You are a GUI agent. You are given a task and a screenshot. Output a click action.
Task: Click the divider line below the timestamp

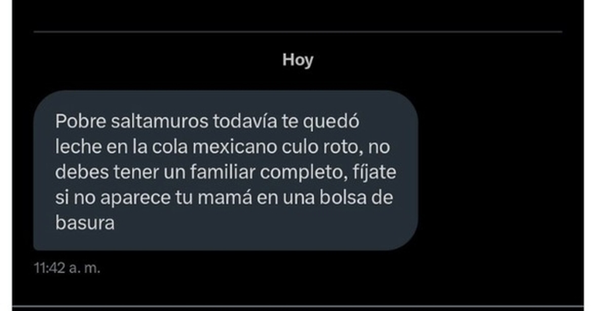point(298,306)
